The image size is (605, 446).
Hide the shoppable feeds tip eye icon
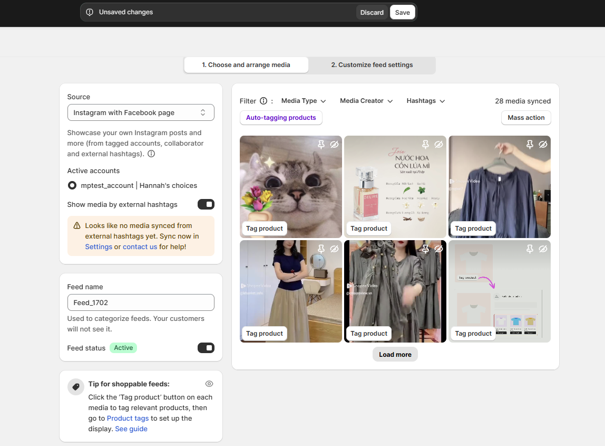pos(209,384)
